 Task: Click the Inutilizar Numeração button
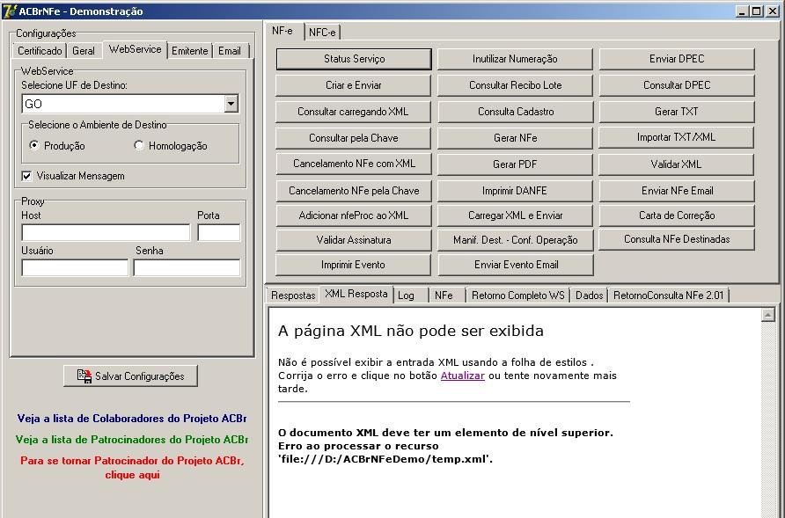click(515, 59)
